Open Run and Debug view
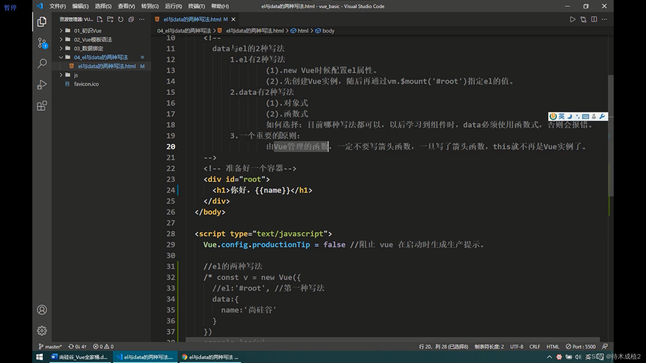Image resolution: width=646 pixels, height=363 pixels. (42, 84)
